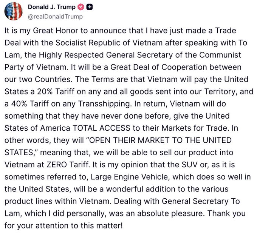Click the black plus badge icon
The width and height of the screenshot is (257, 233).
click(89, 7)
